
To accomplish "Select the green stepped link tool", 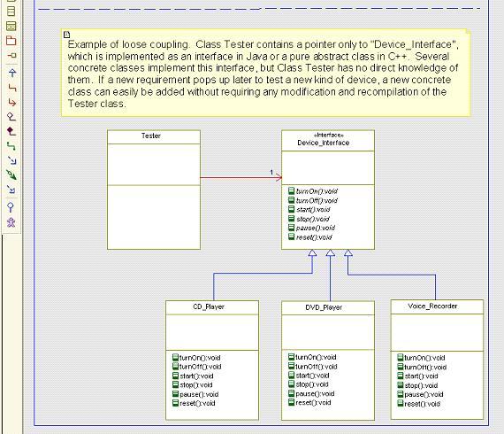I will pyautogui.click(x=11, y=146).
